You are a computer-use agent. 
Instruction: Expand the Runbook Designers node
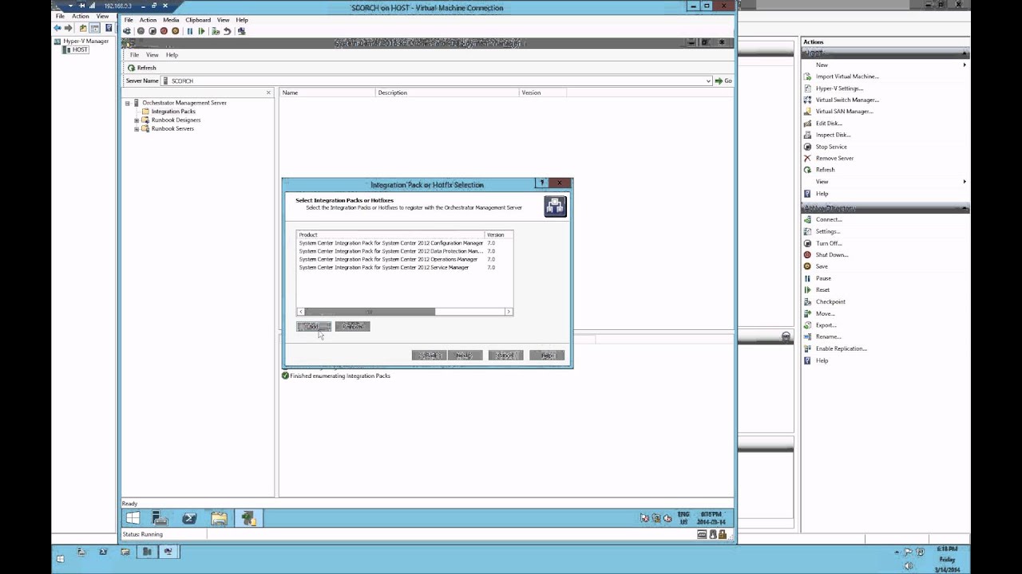137,120
